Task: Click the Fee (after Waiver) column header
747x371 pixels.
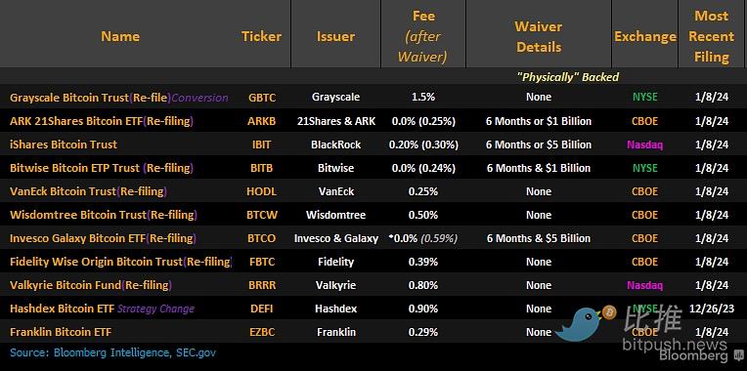Action: [x=423, y=36]
